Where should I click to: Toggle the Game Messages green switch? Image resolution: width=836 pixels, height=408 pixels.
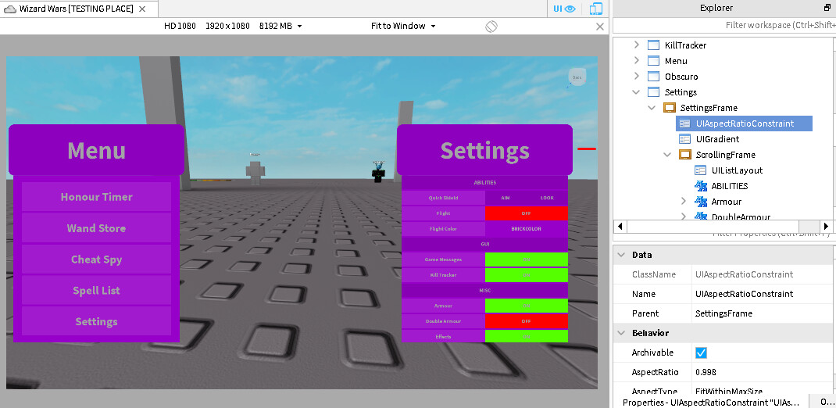[x=527, y=259]
